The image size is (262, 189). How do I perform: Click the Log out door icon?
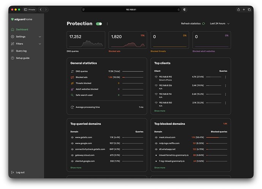(13, 172)
